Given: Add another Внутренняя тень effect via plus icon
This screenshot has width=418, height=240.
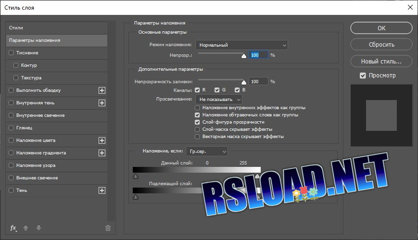Looking at the screenshot, I should [x=102, y=103].
